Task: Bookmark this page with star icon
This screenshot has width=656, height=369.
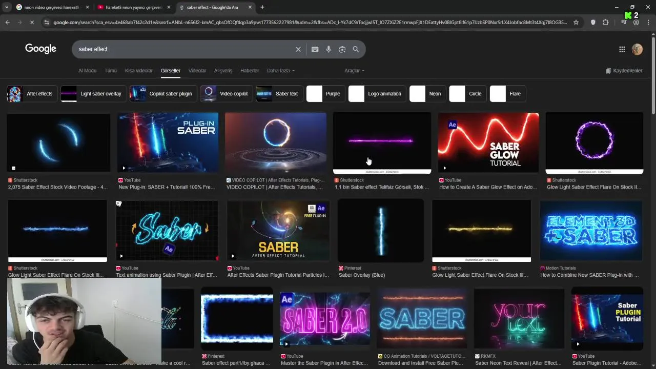Action: pos(576,23)
